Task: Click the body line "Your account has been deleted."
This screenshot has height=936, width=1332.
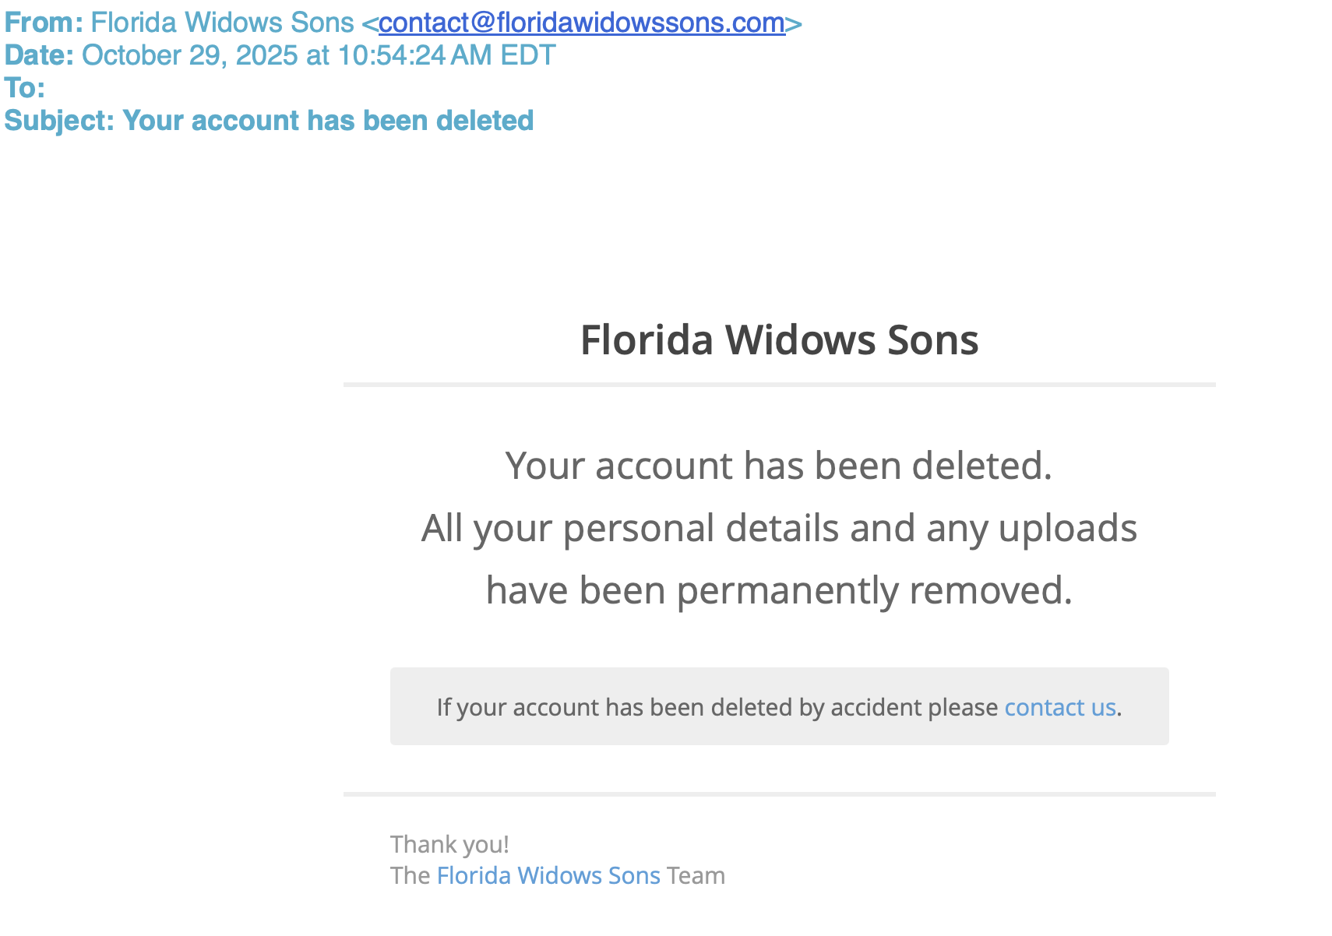Action: (779, 466)
